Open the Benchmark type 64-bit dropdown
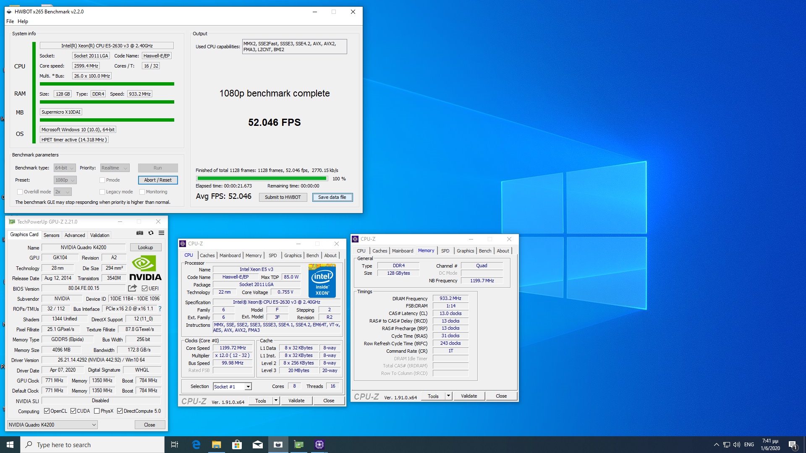The image size is (806, 453). tap(65, 168)
